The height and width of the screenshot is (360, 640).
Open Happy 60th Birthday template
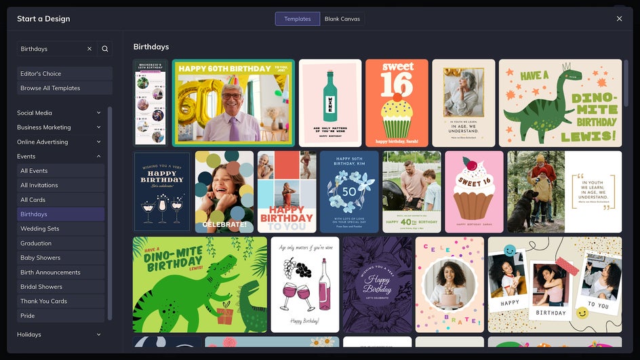pos(233,103)
